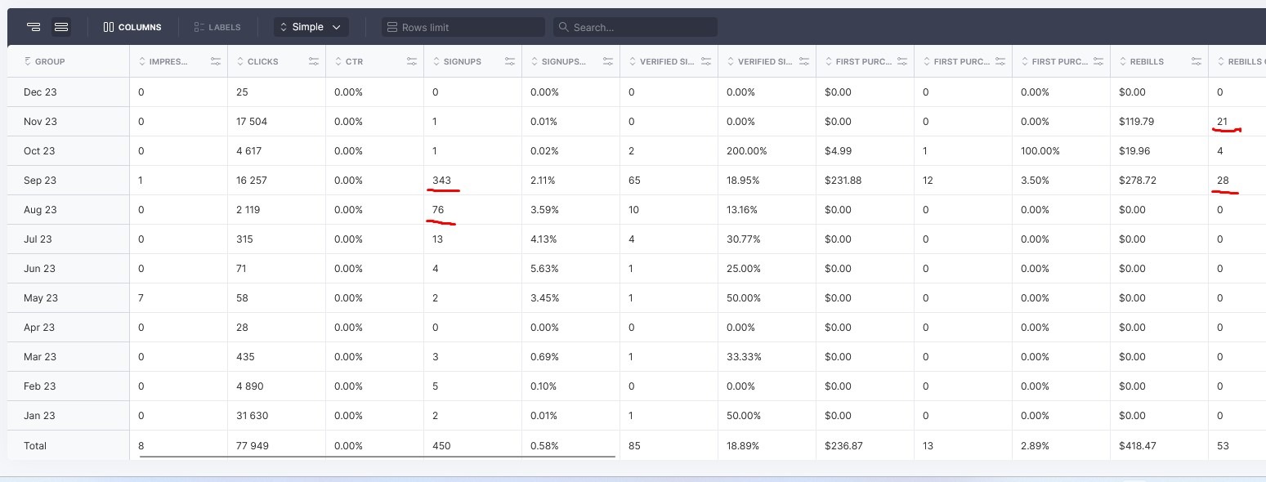The height and width of the screenshot is (482, 1266).
Task: Click the 5.63% signups rate cell
Action: pos(544,269)
